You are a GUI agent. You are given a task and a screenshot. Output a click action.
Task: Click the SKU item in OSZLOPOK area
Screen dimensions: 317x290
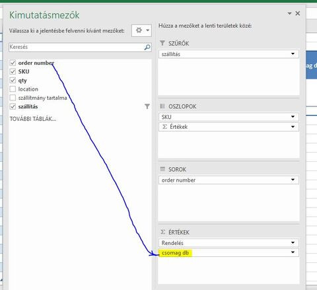(229, 117)
